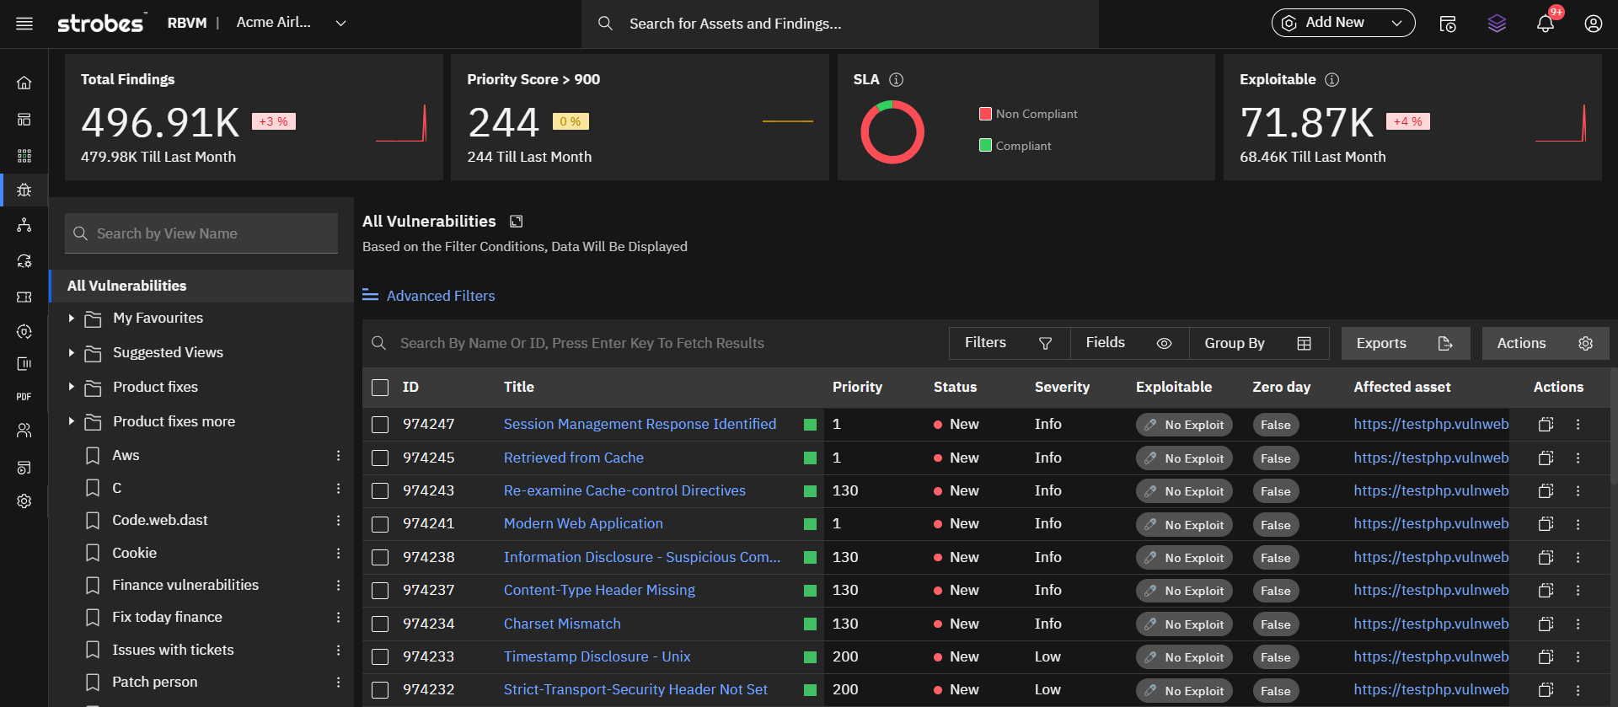The height and width of the screenshot is (707, 1618).
Task: Open the hierarchy tree sidebar icon
Action: tap(24, 225)
